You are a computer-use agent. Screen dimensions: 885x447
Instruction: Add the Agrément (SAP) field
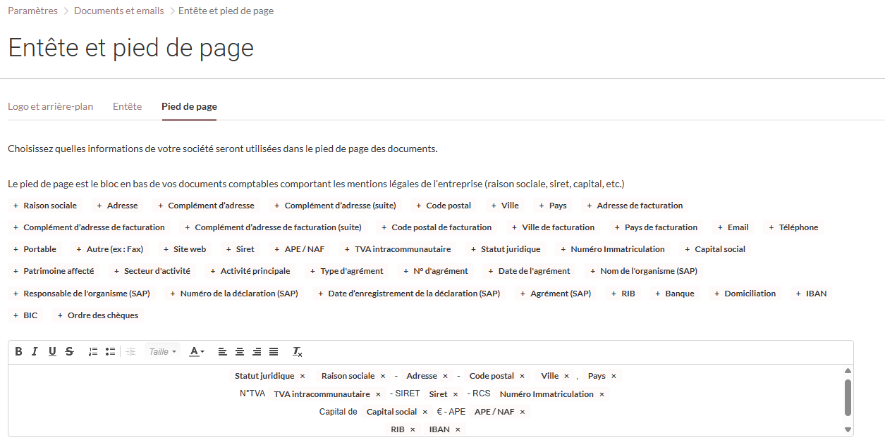click(x=556, y=294)
